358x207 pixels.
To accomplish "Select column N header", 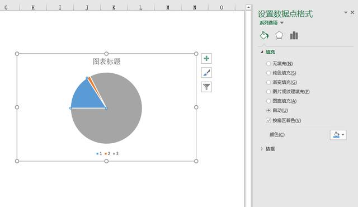I will tap(195, 7).
